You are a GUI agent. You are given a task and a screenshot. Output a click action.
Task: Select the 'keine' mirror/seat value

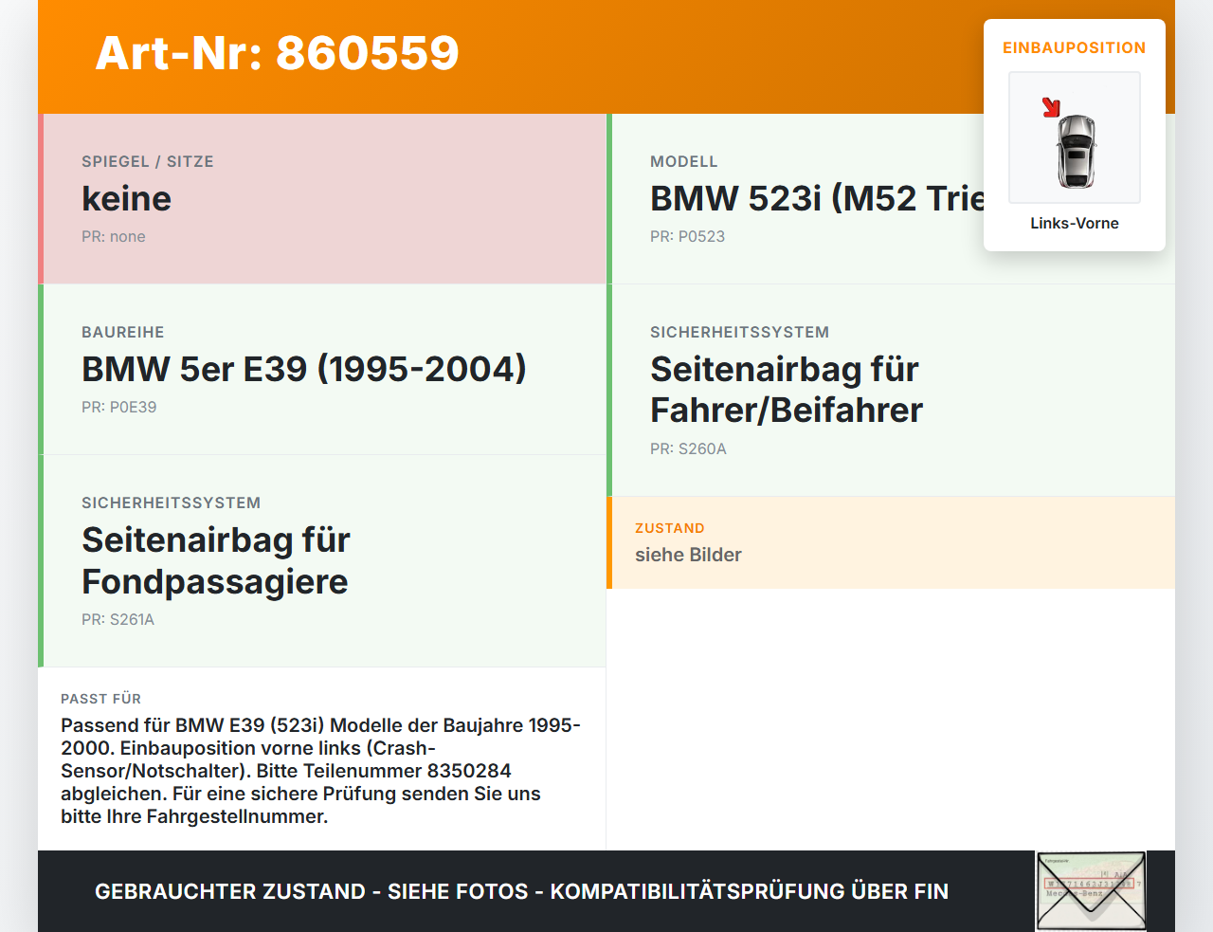pos(127,198)
